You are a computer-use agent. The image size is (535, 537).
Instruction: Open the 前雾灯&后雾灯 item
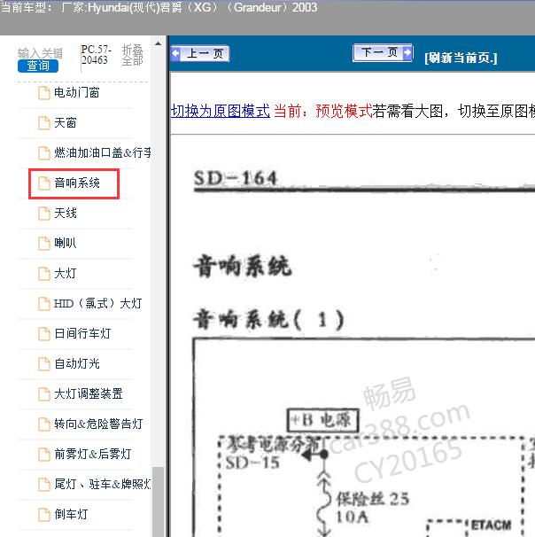coord(93,454)
